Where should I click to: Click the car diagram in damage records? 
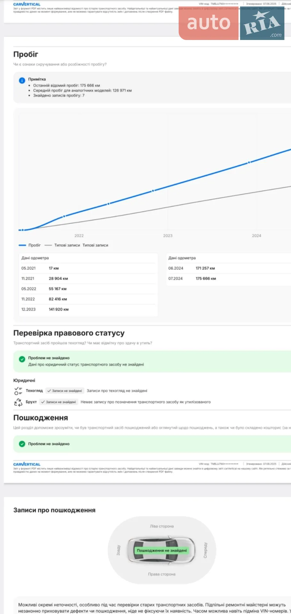point(162,550)
